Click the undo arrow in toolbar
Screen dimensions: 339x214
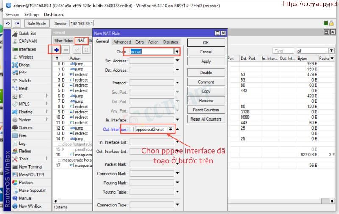(8, 23)
